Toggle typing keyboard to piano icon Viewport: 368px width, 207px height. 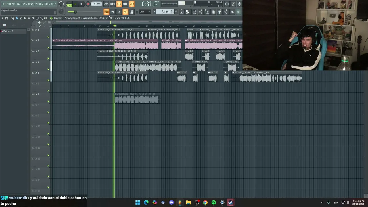pos(106,12)
